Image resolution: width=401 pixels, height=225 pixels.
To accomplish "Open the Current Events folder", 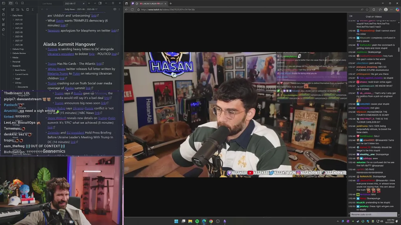I will (21, 74).
